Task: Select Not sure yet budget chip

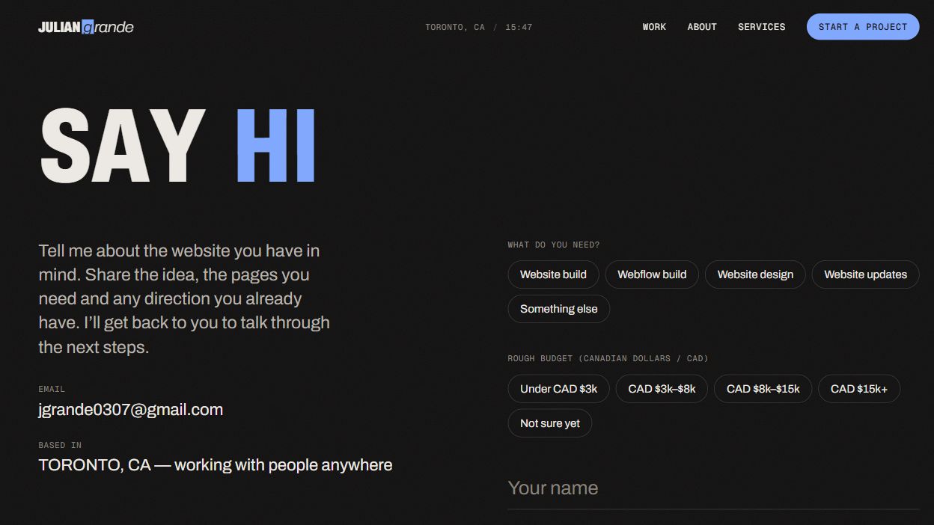Action: coord(550,423)
